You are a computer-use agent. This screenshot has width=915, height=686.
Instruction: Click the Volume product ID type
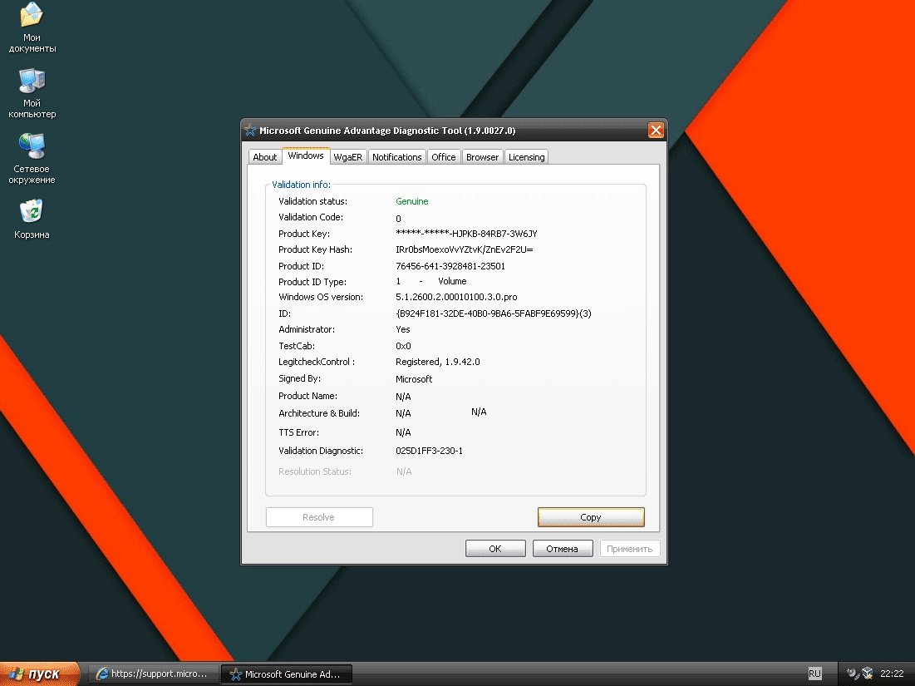point(452,281)
